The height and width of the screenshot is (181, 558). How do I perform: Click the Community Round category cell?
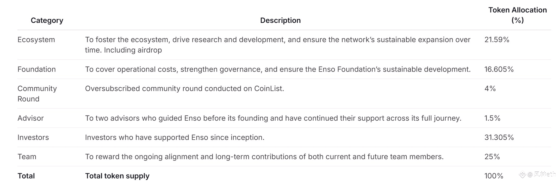37,94
